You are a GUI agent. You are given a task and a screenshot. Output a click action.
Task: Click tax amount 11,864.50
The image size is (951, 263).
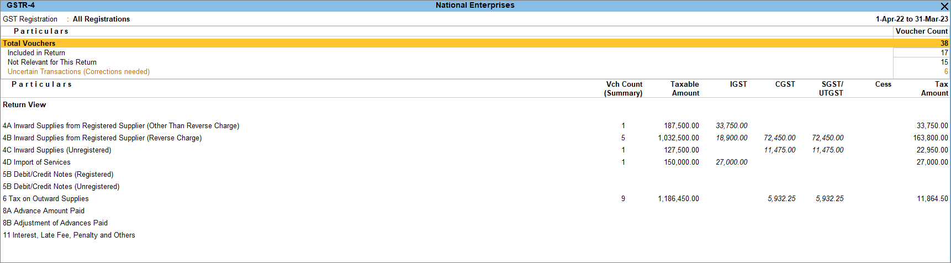pyautogui.click(x=932, y=199)
